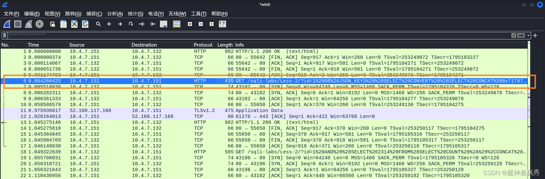Open the 视图(V) menu

(52, 14)
